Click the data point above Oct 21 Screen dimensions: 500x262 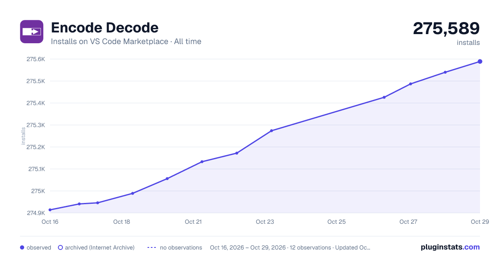[x=202, y=162]
